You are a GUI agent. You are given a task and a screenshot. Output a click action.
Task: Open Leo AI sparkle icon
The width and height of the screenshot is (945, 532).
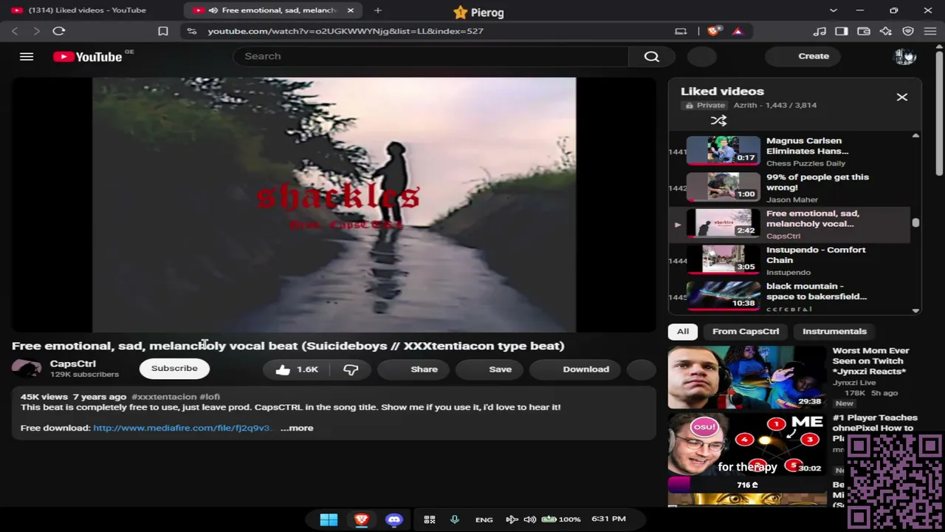tap(886, 31)
